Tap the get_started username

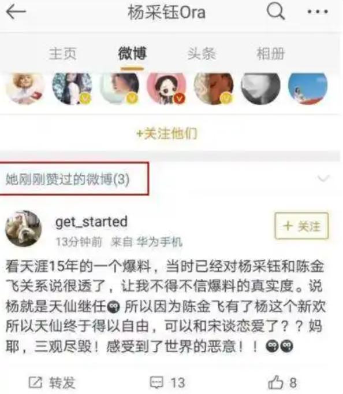91,222
